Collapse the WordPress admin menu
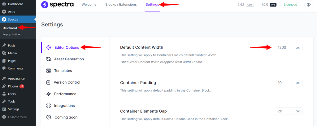 coord(17,117)
